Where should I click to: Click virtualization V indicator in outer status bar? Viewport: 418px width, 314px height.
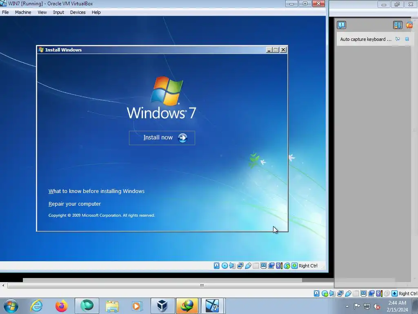(x=379, y=294)
